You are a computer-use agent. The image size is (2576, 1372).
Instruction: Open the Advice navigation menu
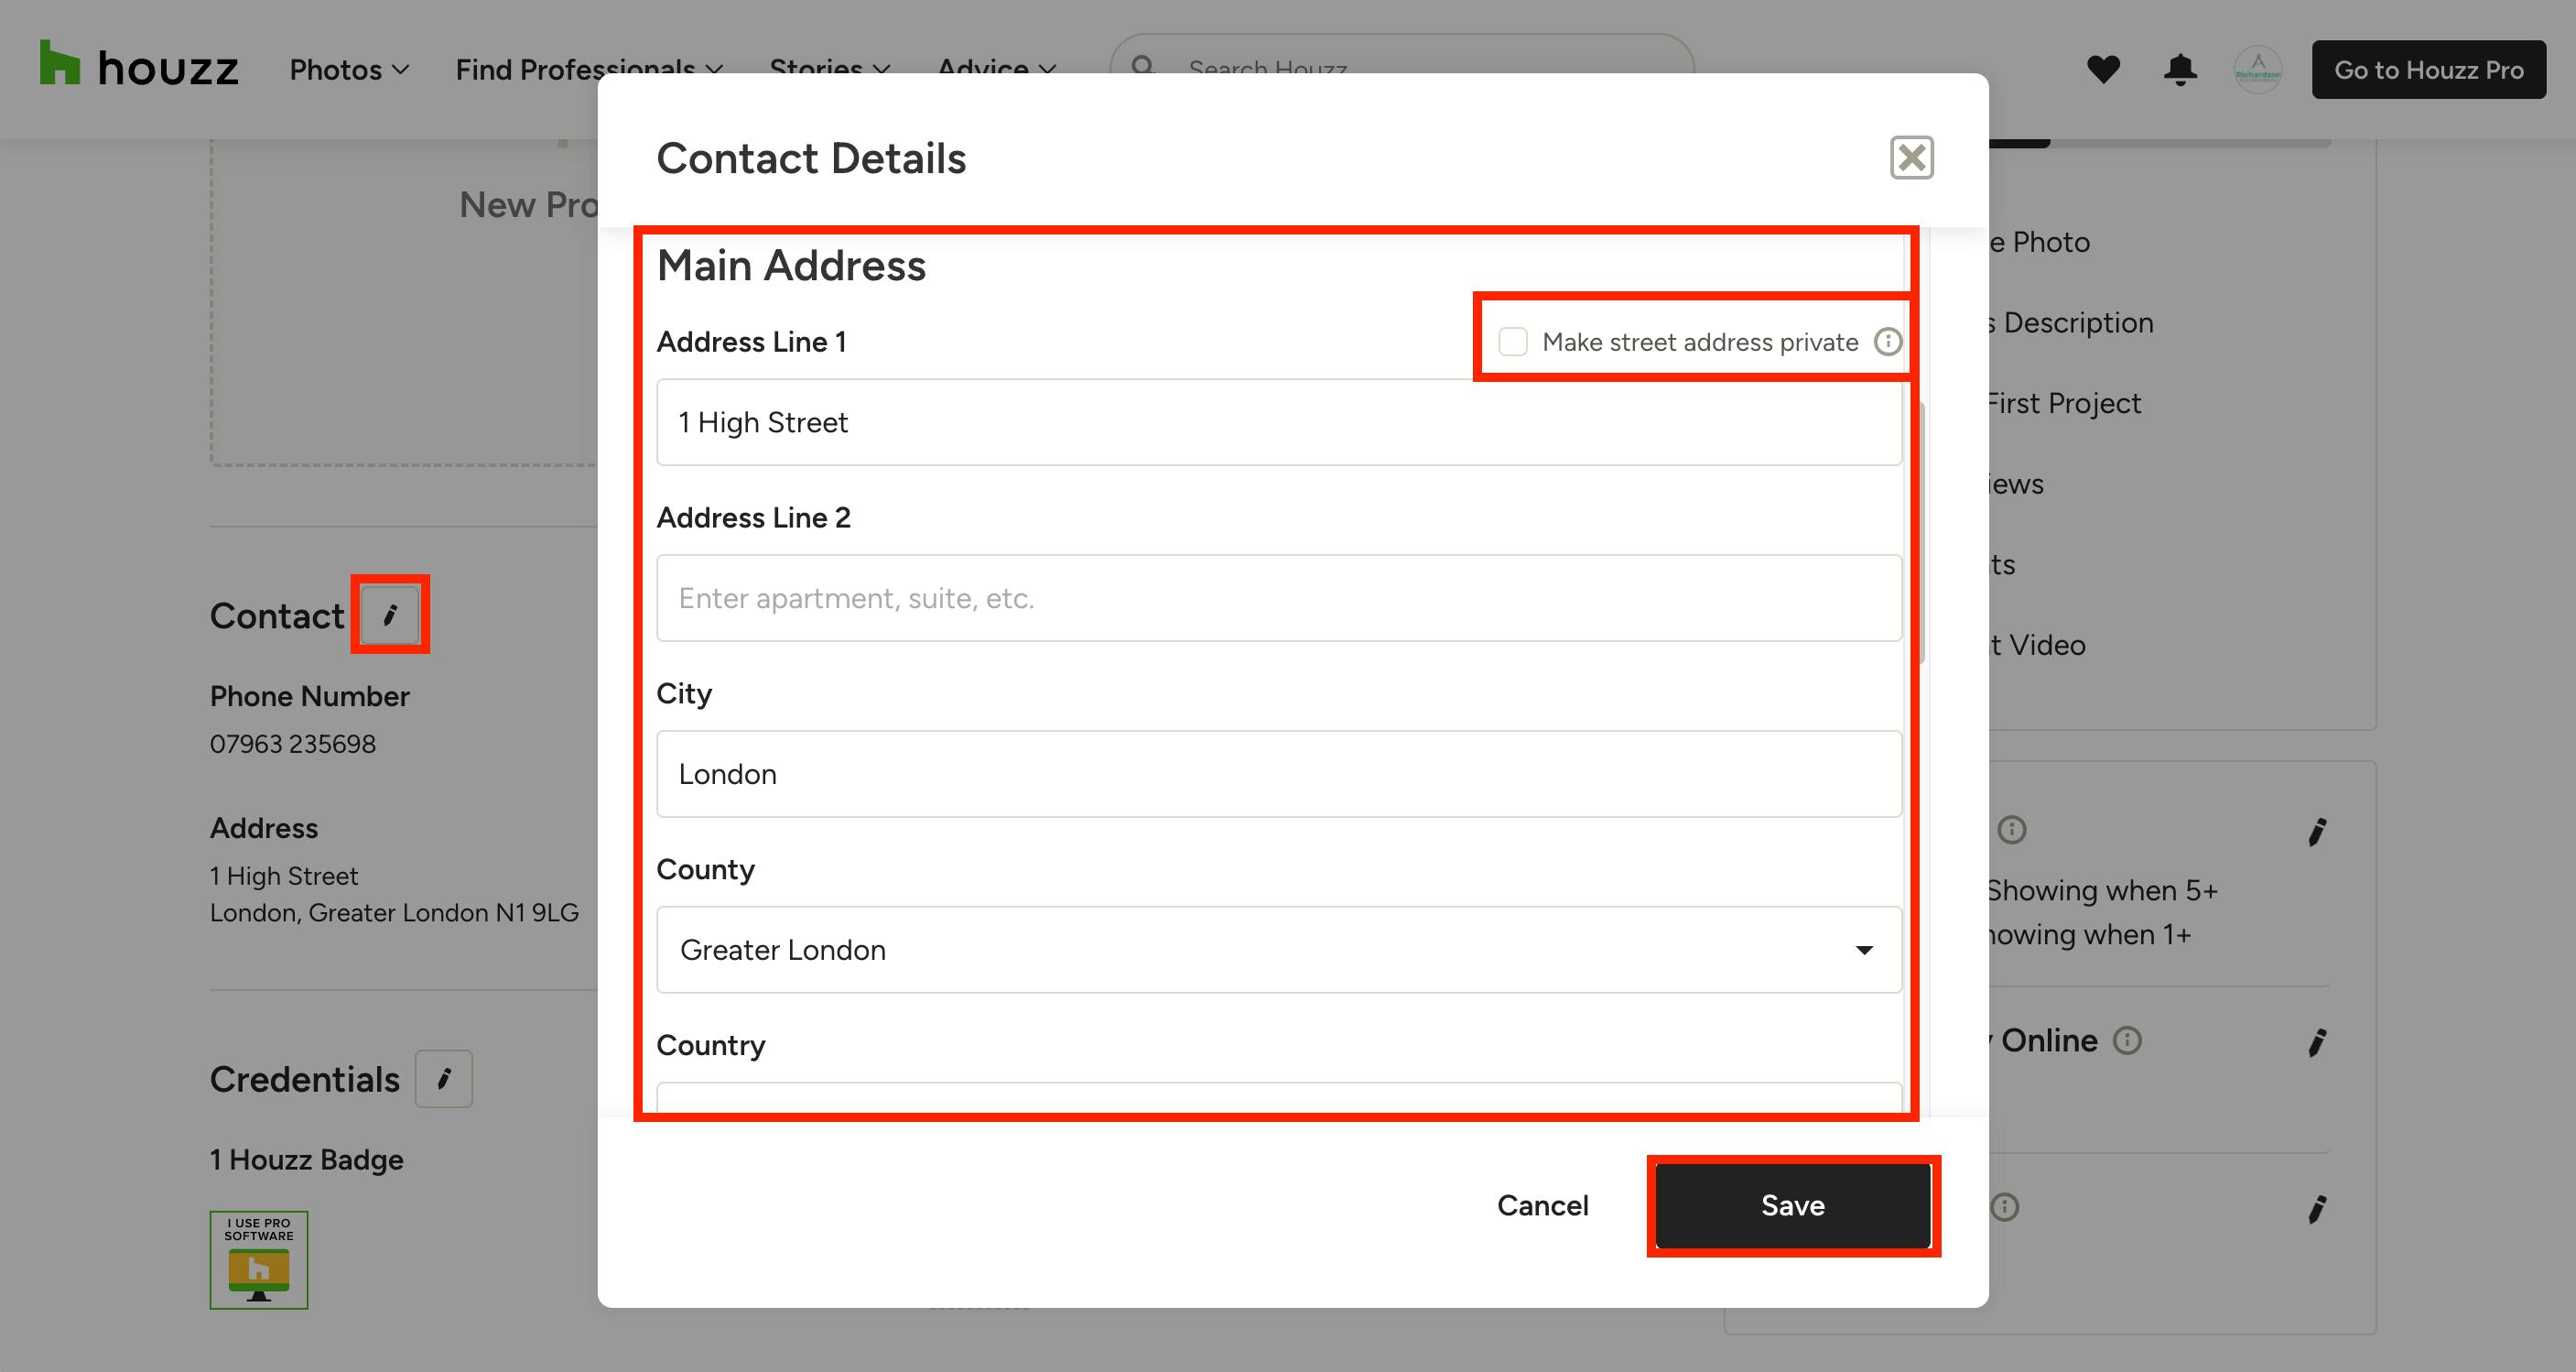(996, 69)
